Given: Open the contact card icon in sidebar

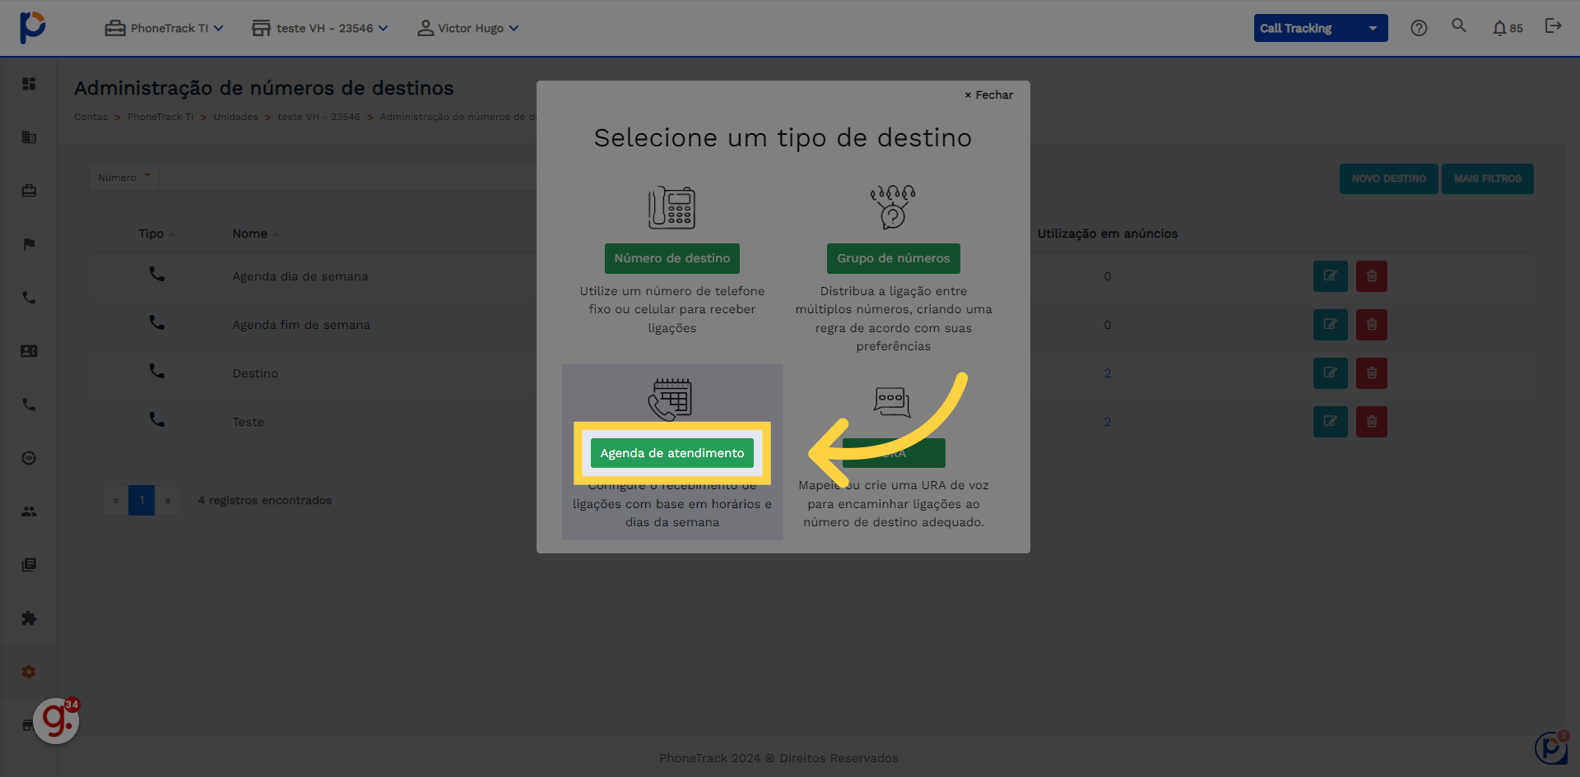Looking at the screenshot, I should (x=29, y=351).
